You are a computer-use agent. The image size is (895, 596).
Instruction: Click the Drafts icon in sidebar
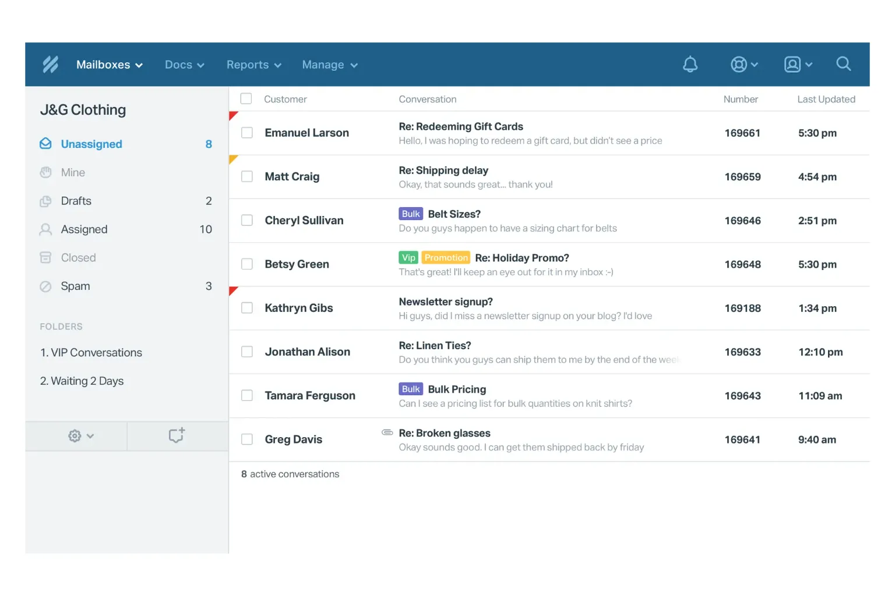pos(45,201)
